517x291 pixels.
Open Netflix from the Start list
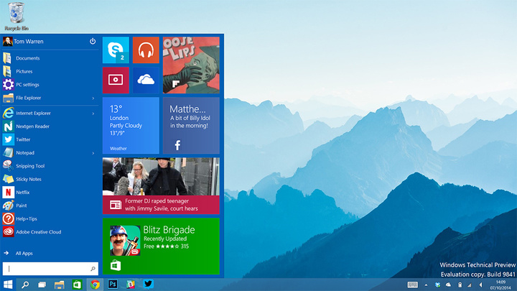pos(23,193)
